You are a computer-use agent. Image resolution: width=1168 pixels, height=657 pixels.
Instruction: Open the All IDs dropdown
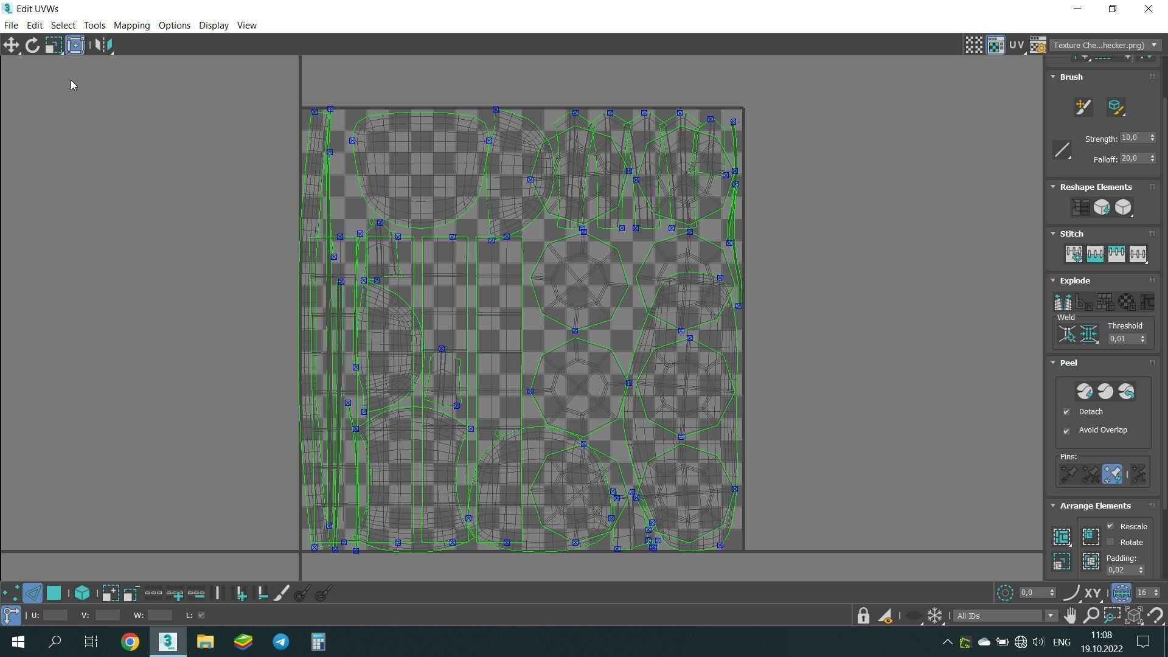click(1004, 616)
